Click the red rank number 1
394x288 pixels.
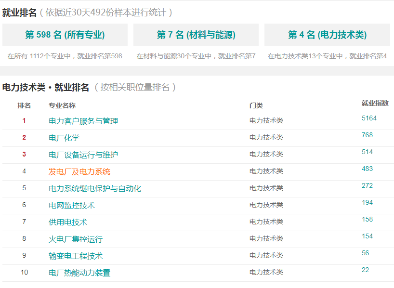(x=24, y=120)
